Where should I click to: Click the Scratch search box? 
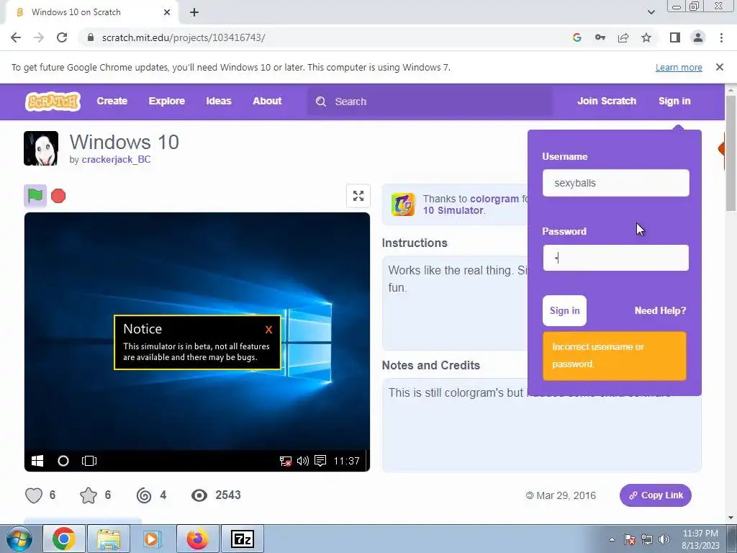pos(430,102)
